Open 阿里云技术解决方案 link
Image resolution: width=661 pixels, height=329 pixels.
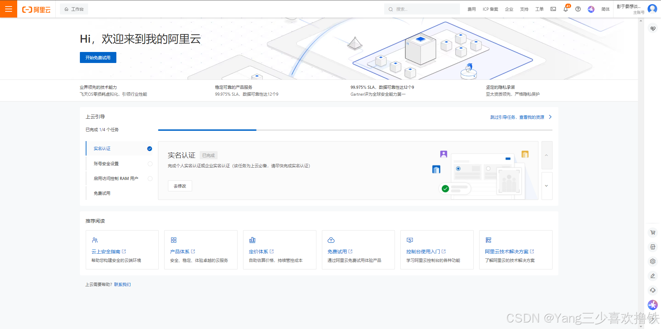[x=507, y=252]
